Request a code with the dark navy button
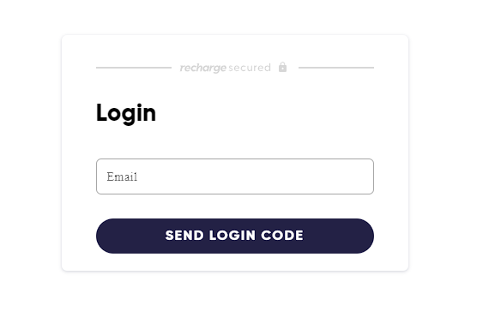 click(235, 236)
